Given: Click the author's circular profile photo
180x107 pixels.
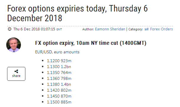Looking at the screenshot, I should click(14, 45).
